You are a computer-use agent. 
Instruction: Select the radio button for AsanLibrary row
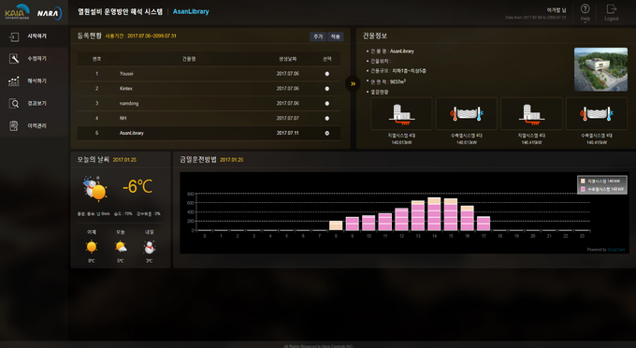point(327,133)
